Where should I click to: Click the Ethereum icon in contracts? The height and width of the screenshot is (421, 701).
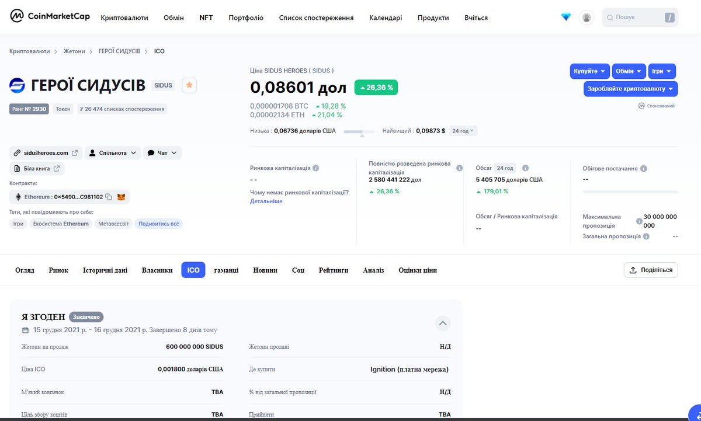pos(18,197)
